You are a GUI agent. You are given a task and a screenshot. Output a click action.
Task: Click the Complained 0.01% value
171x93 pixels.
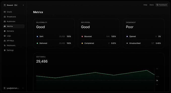tap(113, 43)
